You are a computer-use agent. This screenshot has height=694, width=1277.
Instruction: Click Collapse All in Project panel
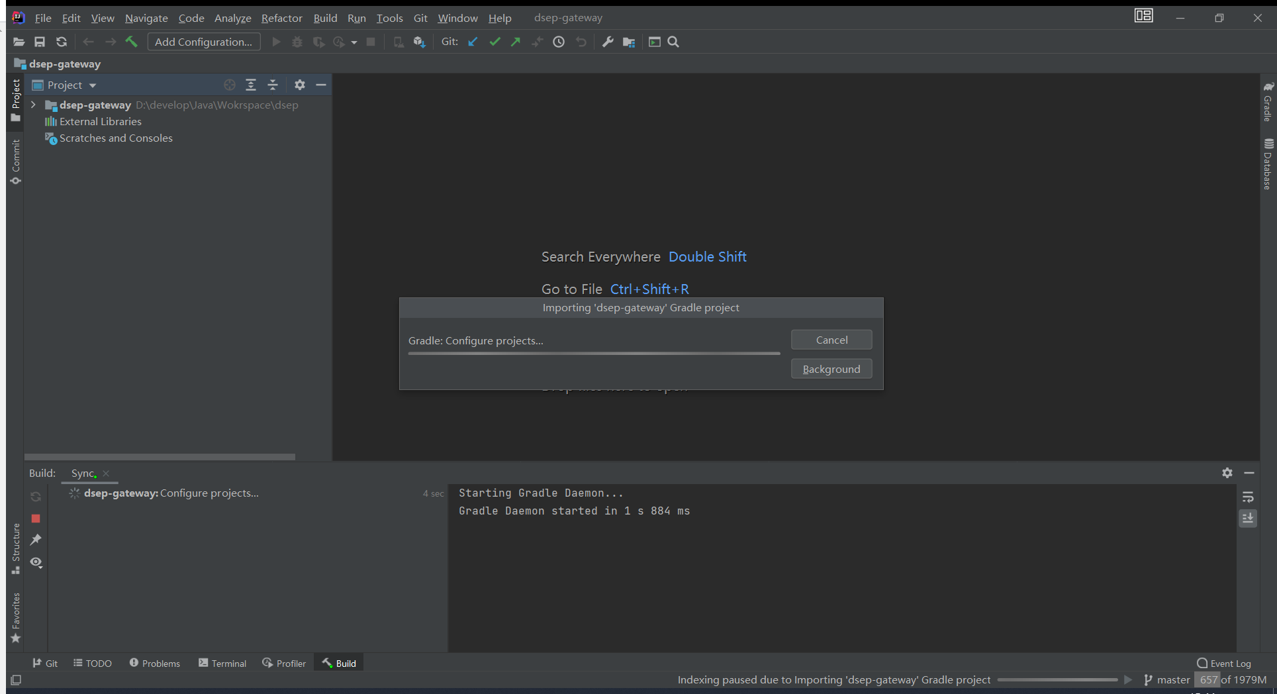pos(273,85)
